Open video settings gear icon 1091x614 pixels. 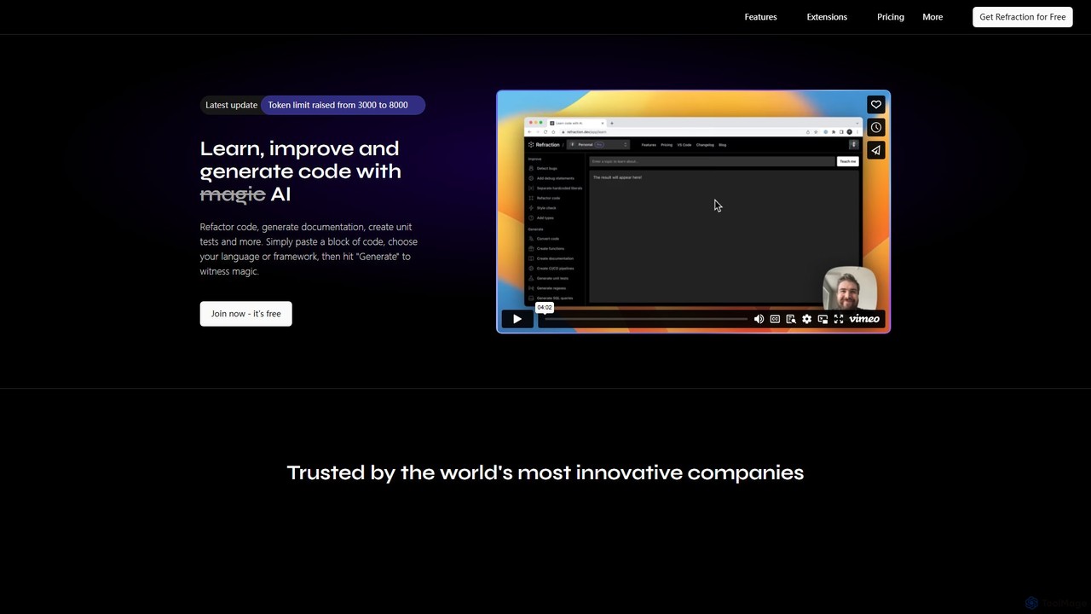pos(806,319)
